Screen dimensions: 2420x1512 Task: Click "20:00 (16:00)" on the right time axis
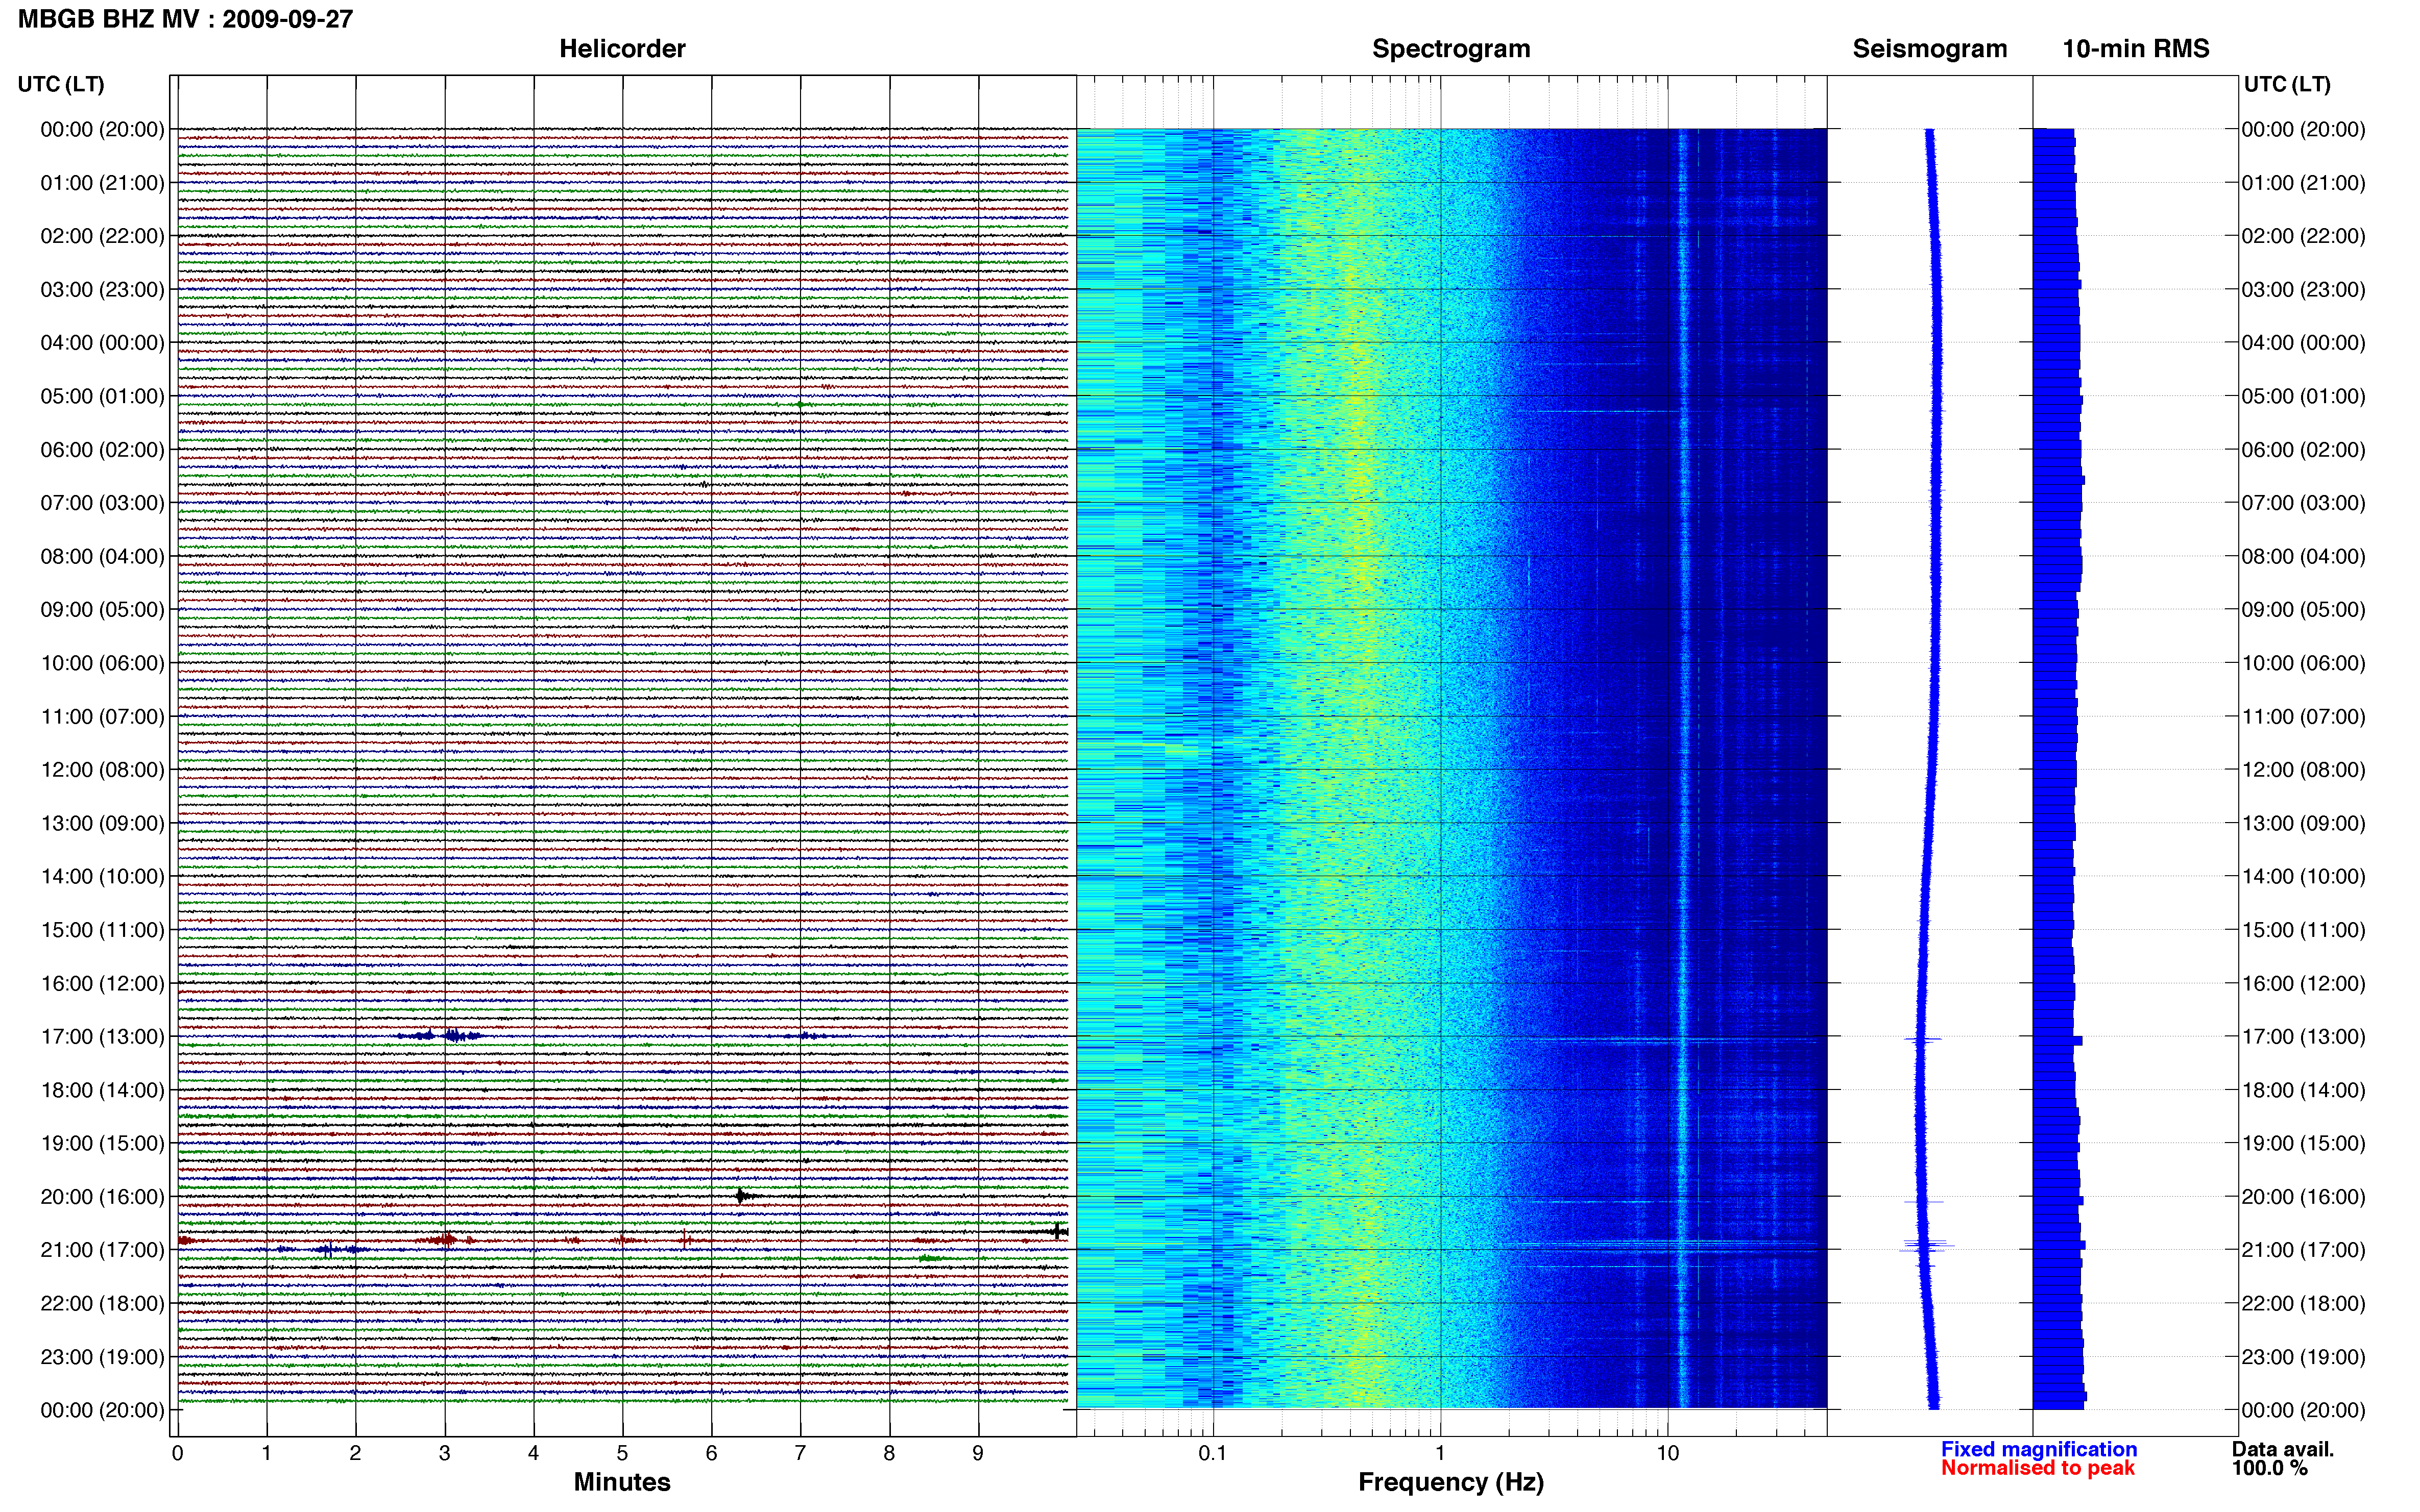[x=2303, y=1197]
